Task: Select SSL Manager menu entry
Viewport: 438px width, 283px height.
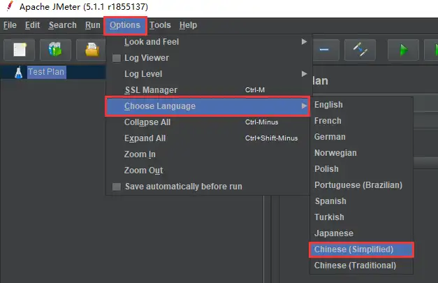Action: point(208,90)
